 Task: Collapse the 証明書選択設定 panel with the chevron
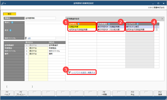162,19
